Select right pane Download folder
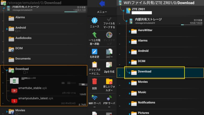Viewport: 204px width, 115px height. [160, 73]
